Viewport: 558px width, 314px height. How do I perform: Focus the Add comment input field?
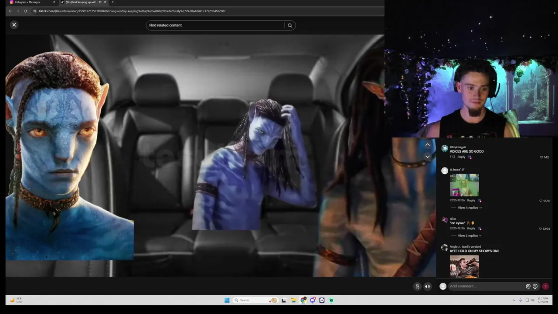point(487,287)
